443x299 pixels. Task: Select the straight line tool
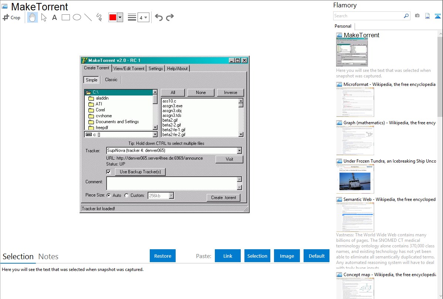pos(88,17)
